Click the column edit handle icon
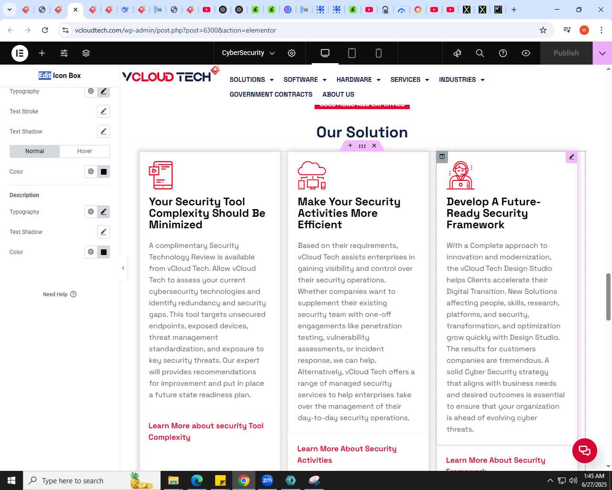Image resolution: width=612 pixels, height=490 pixels. click(442, 157)
